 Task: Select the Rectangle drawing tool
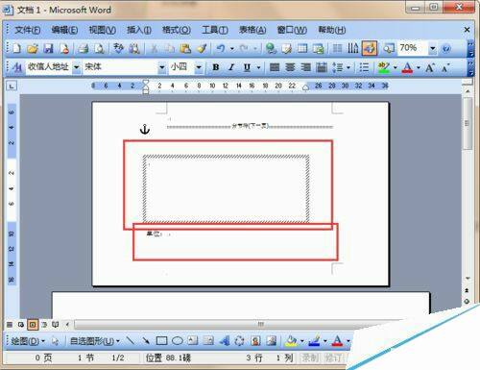(x=161, y=340)
